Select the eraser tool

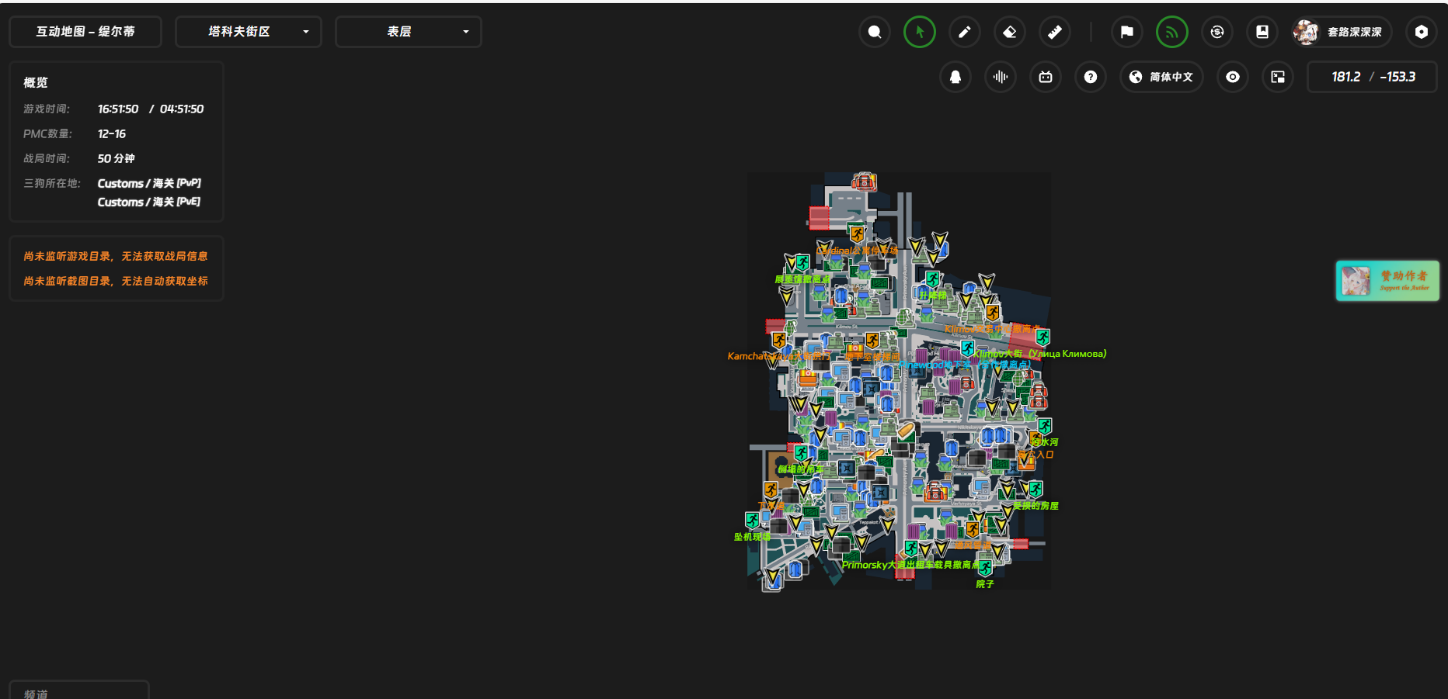(1010, 32)
